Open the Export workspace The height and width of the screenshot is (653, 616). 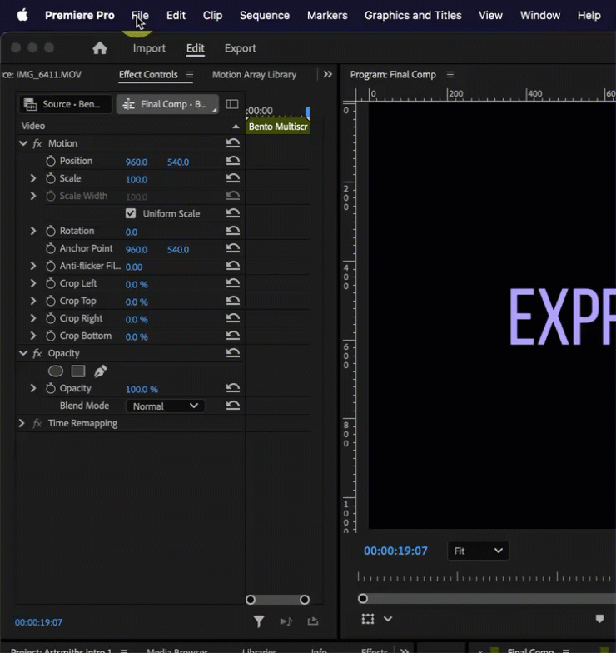240,48
